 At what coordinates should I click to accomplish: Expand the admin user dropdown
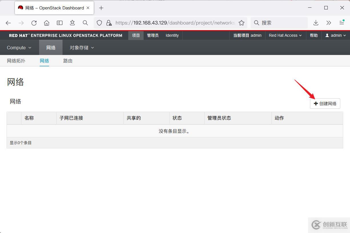[x=336, y=35]
